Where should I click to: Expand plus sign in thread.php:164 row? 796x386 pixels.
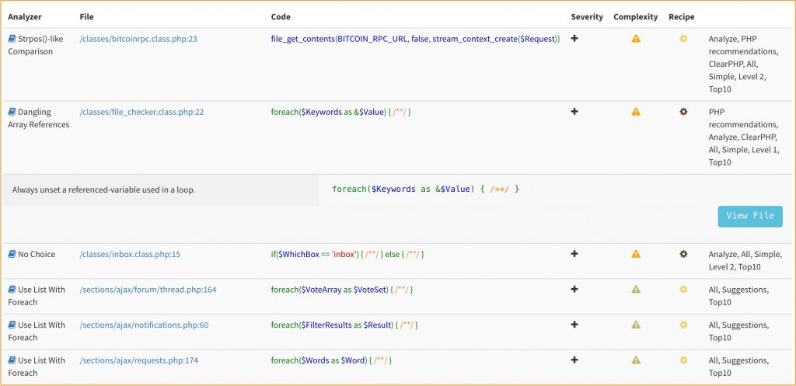point(574,289)
